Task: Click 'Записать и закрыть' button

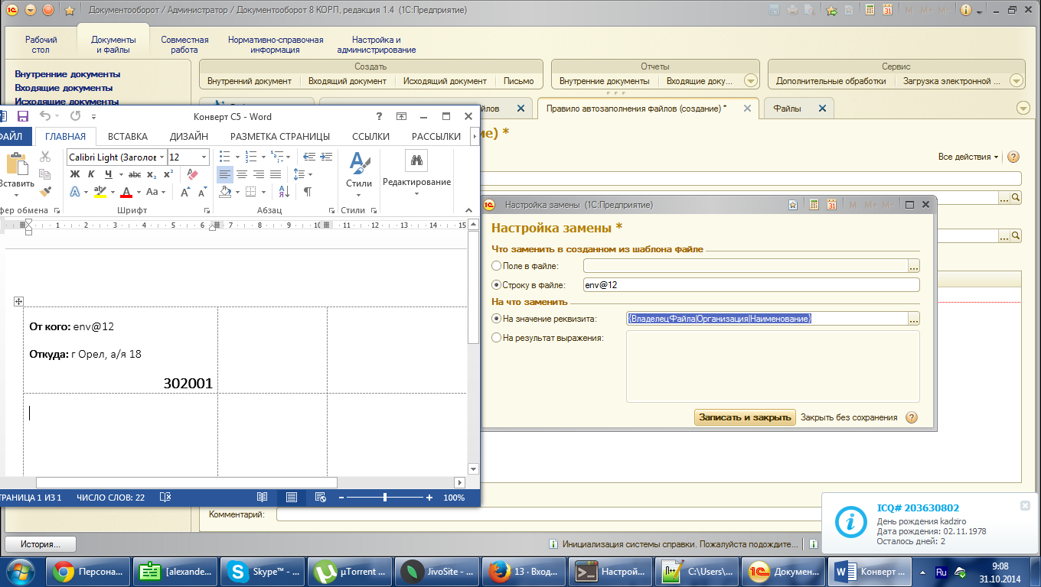Action: pyautogui.click(x=745, y=417)
